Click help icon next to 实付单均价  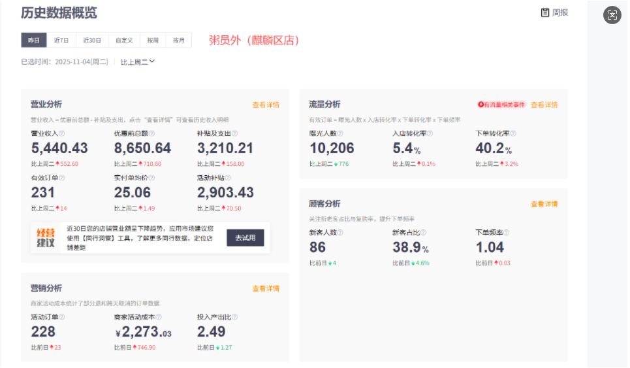[x=152, y=178]
